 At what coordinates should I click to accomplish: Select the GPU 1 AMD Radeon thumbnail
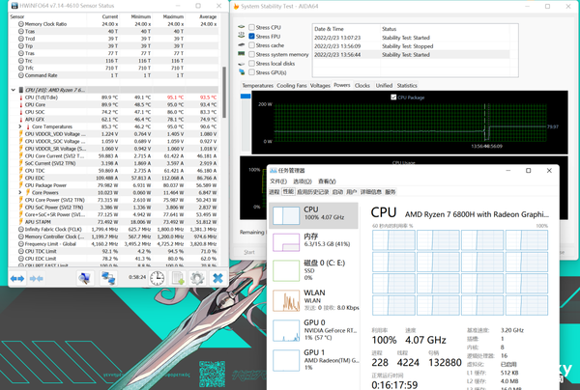(x=286, y=360)
